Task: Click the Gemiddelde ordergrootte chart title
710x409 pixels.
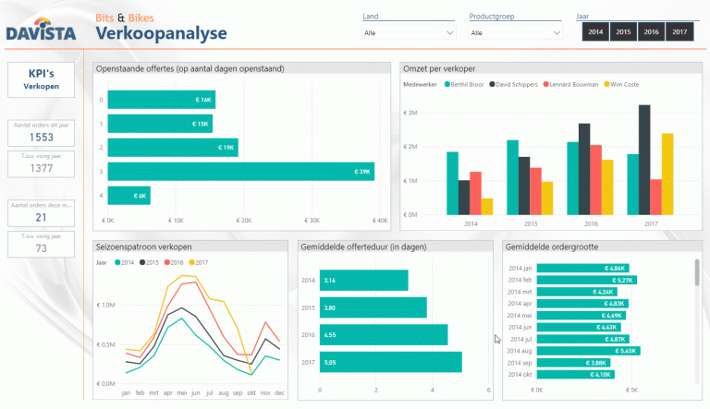Action: coord(552,247)
